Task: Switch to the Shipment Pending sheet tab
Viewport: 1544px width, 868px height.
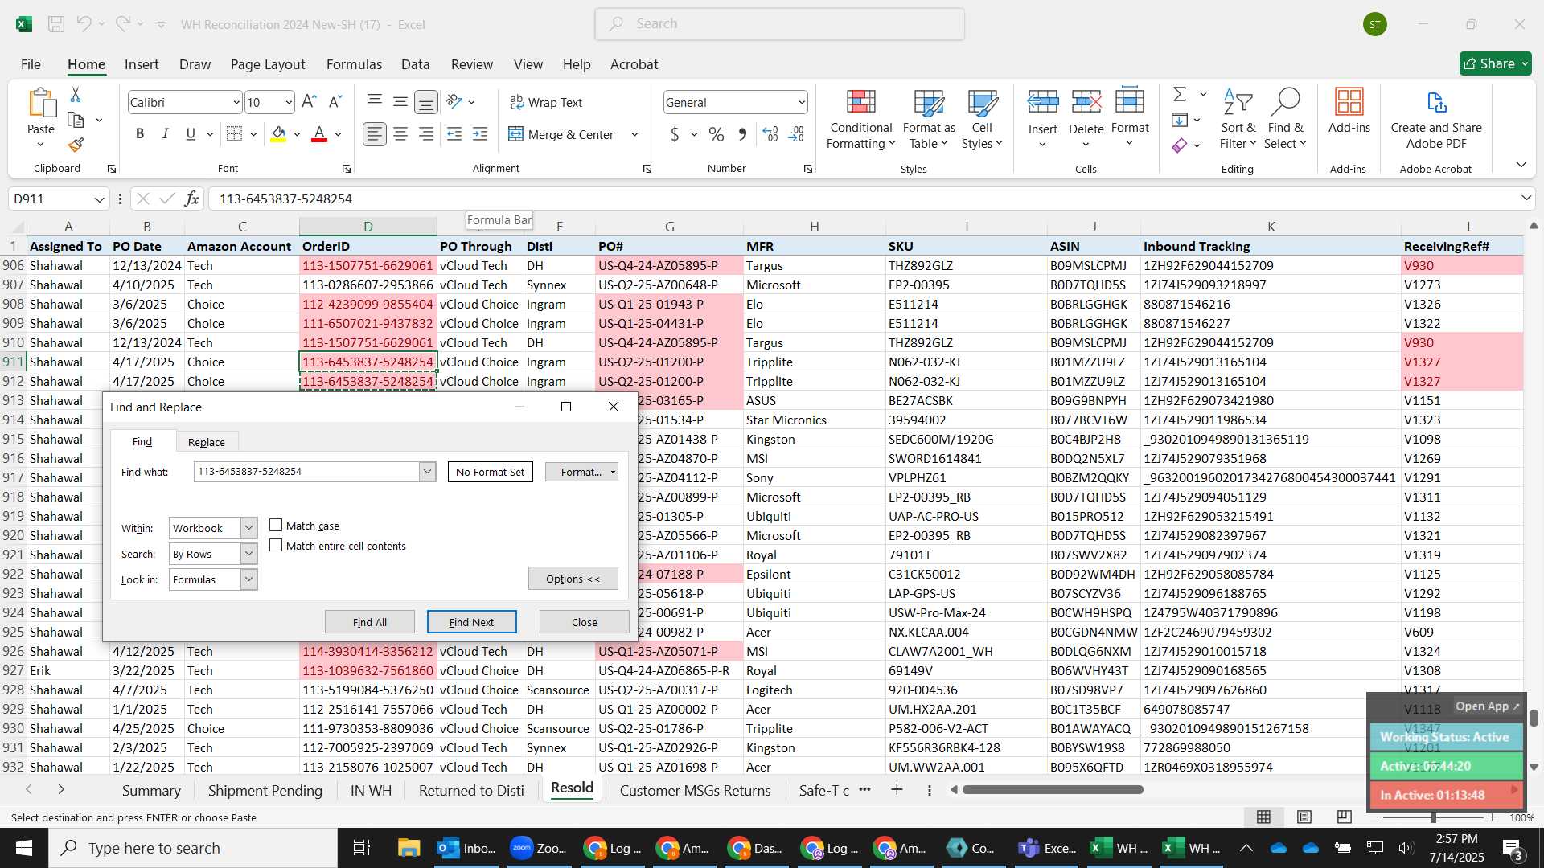Action: [265, 791]
